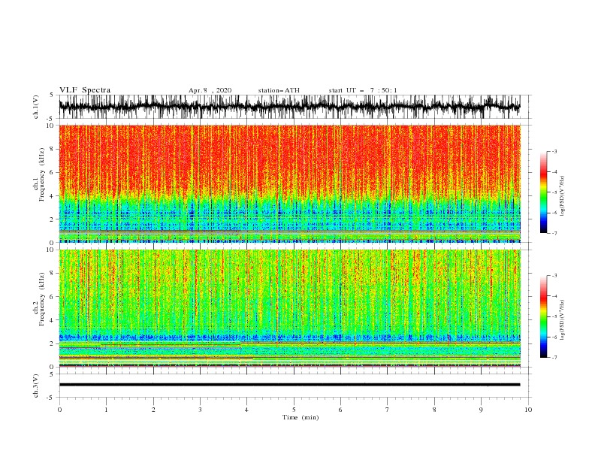This screenshot has width=595, height=460.
Task: Click the '8' tick on the time axis
Action: [434, 410]
